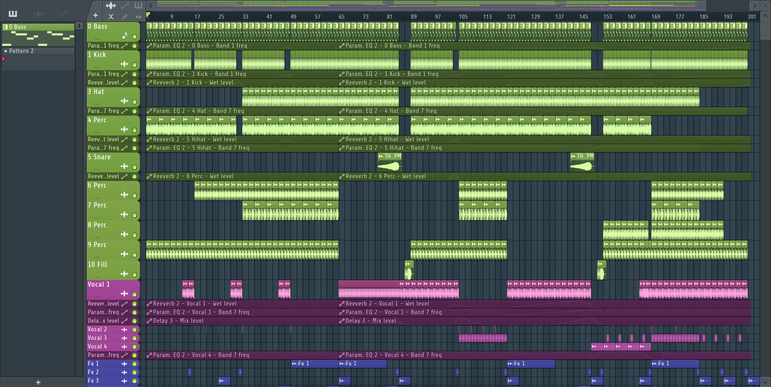Click the picker panel scrollbar handle
Viewport: 771px width, 387px height.
pyautogui.click(x=79, y=26)
